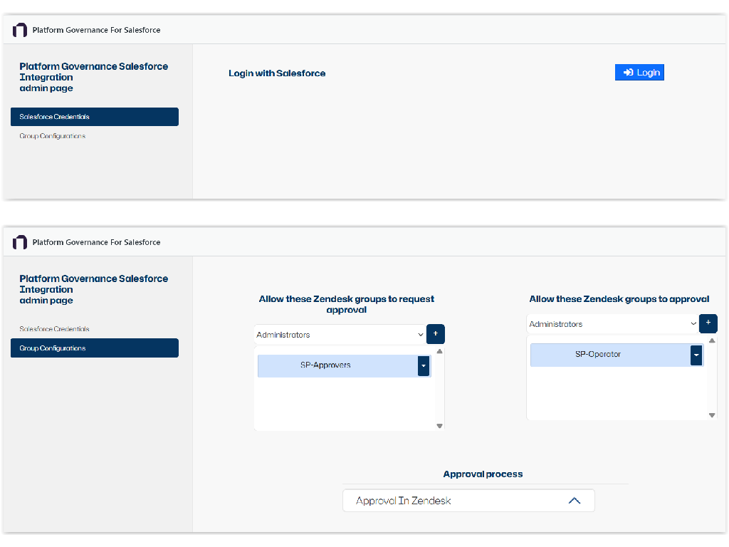The image size is (729, 547).
Task: Click the plus icon to add a requester group
Action: point(435,335)
